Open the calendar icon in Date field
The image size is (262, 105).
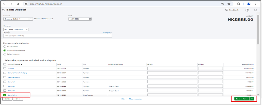tap(90, 19)
